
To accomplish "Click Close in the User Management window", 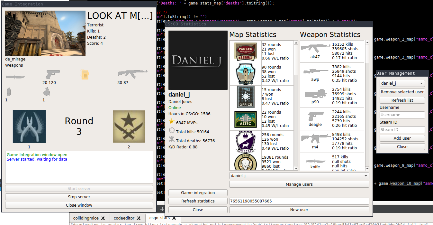I will point(402,147).
